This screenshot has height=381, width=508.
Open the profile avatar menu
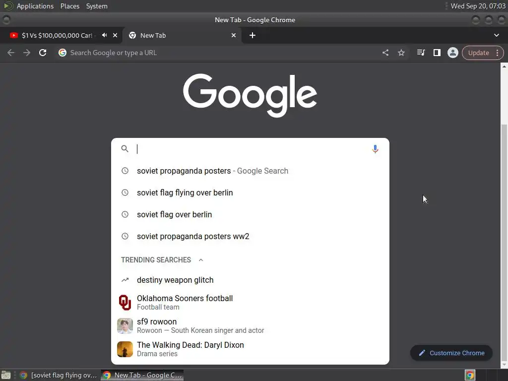point(452,53)
